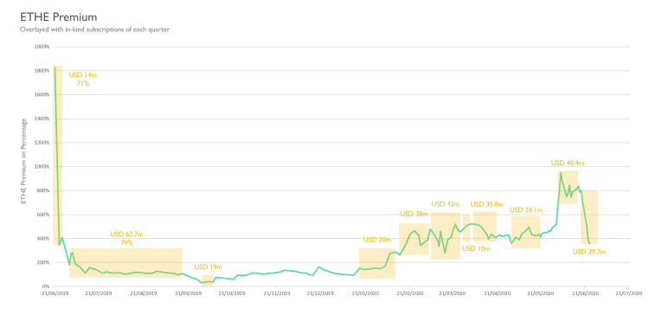This screenshot has height=315, width=649.
Task: Click the ETHE Premium in Percentage axis title
Action: click(24, 161)
